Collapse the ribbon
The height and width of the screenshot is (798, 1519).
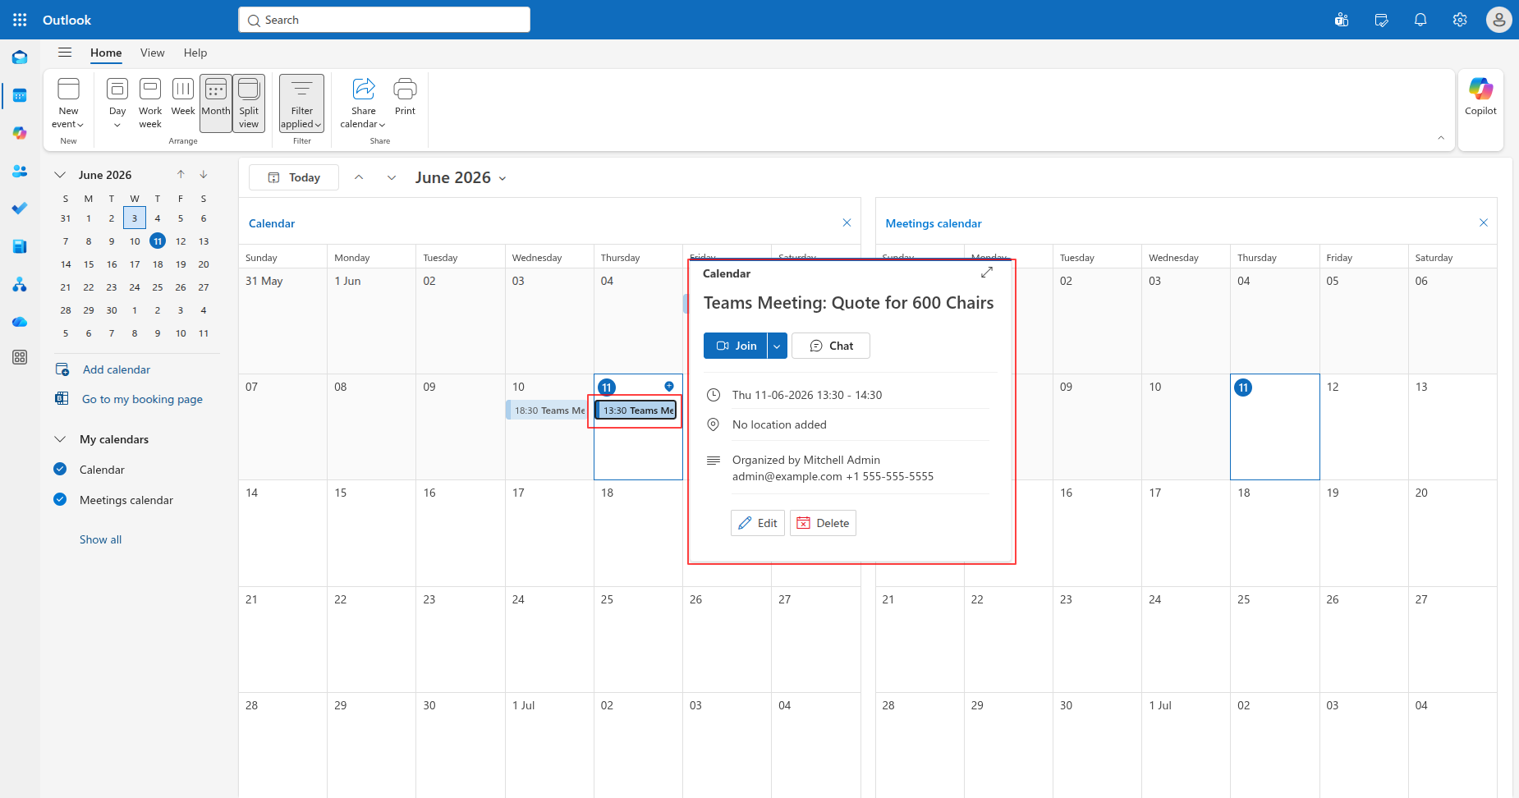click(x=1441, y=138)
